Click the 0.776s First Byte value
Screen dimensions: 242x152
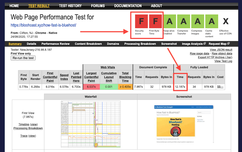[x=24, y=87]
